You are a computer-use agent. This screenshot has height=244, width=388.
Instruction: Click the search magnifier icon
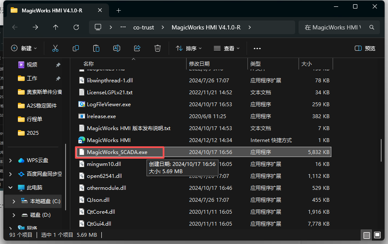tap(372, 27)
